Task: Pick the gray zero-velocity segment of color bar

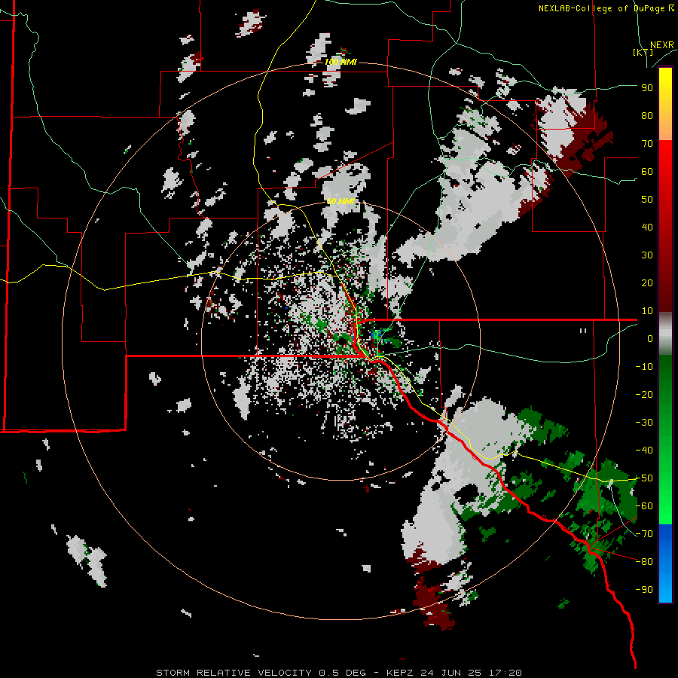Action: [x=665, y=334]
